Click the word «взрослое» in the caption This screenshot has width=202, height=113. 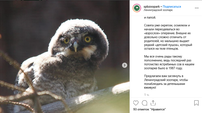pos(152,33)
